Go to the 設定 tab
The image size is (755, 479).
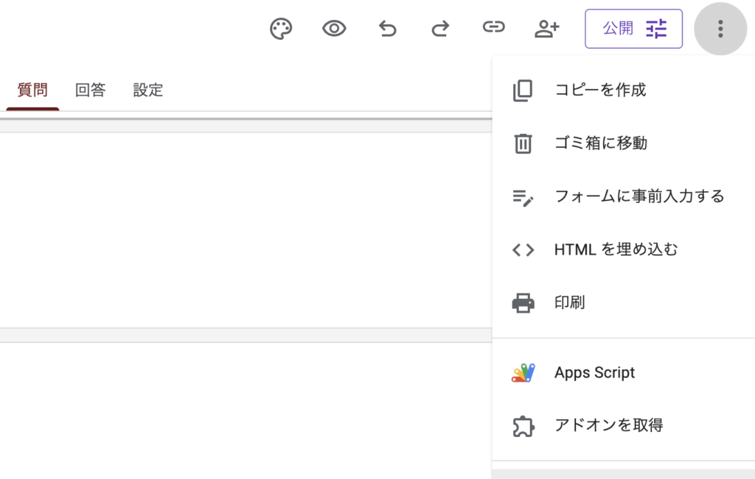[147, 91]
